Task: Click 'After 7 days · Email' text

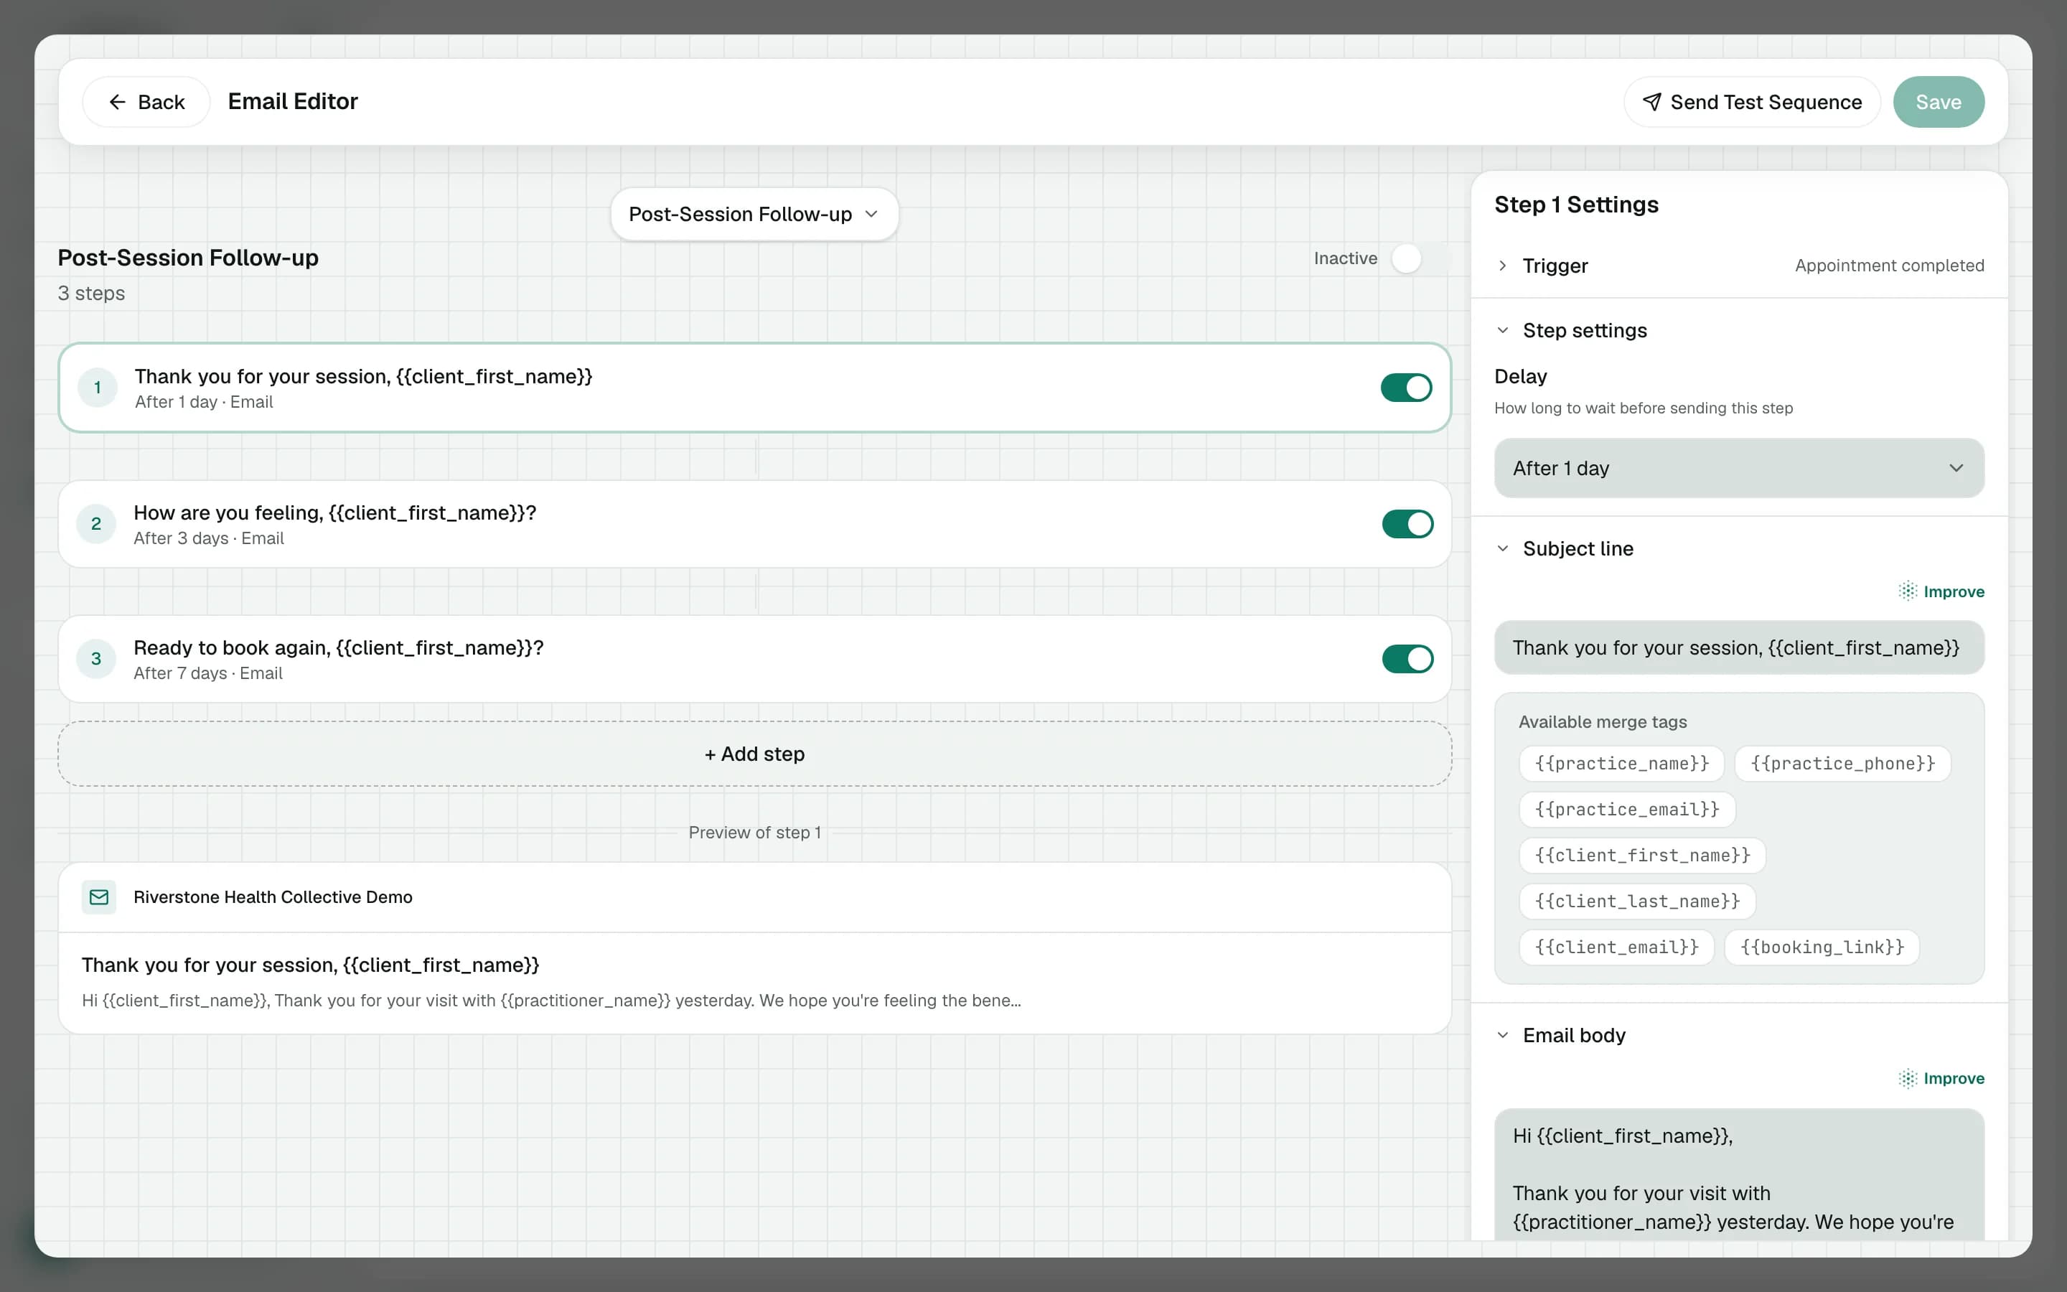Action: (207, 673)
